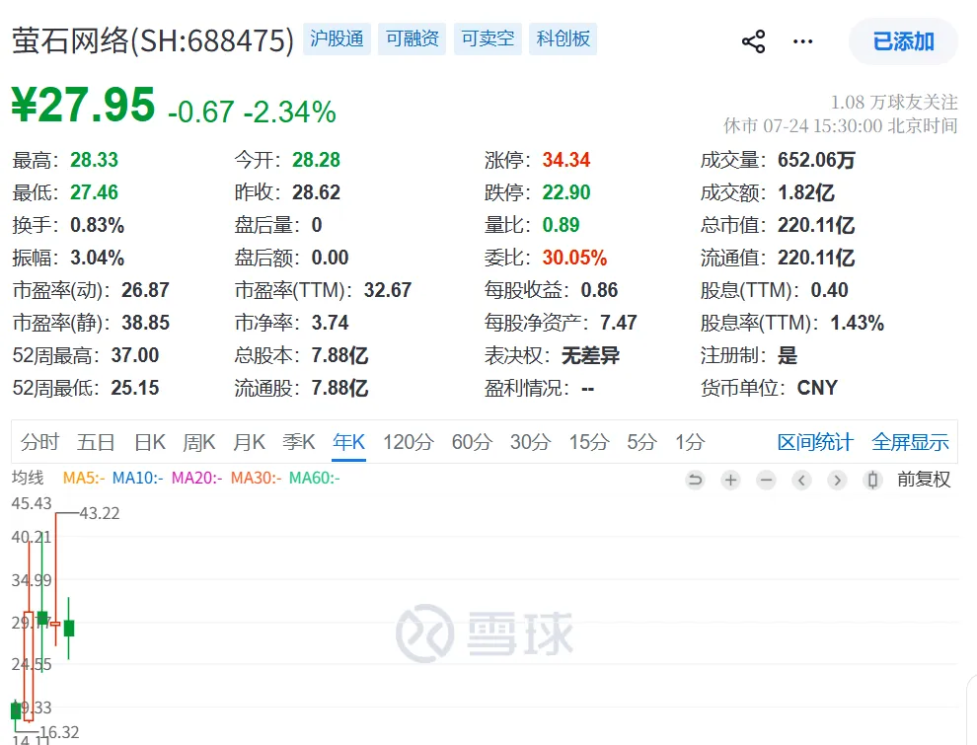Click the MA60 moving average label
Screen dimensions: 977x745
tap(315, 479)
